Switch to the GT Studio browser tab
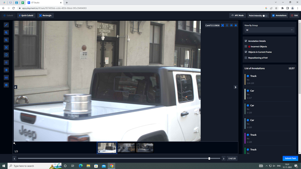This screenshot has height=169, width=301. [x=44, y=3]
